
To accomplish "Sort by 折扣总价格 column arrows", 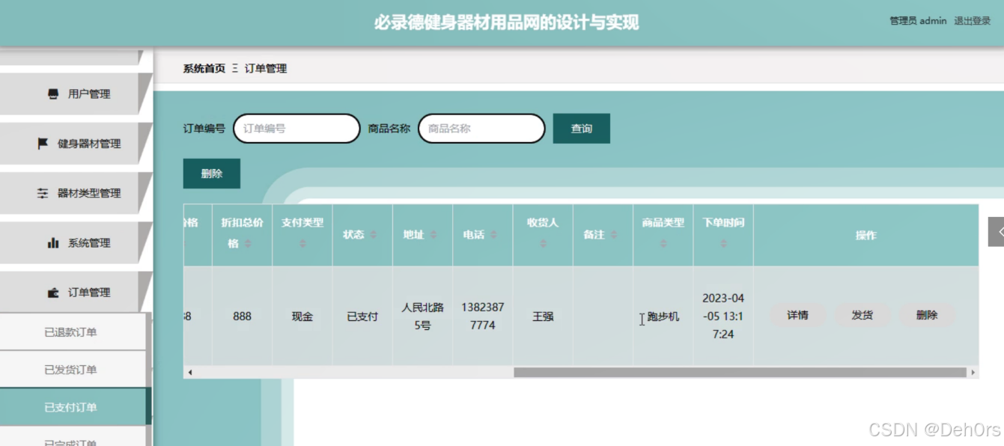I will pyautogui.click(x=248, y=244).
